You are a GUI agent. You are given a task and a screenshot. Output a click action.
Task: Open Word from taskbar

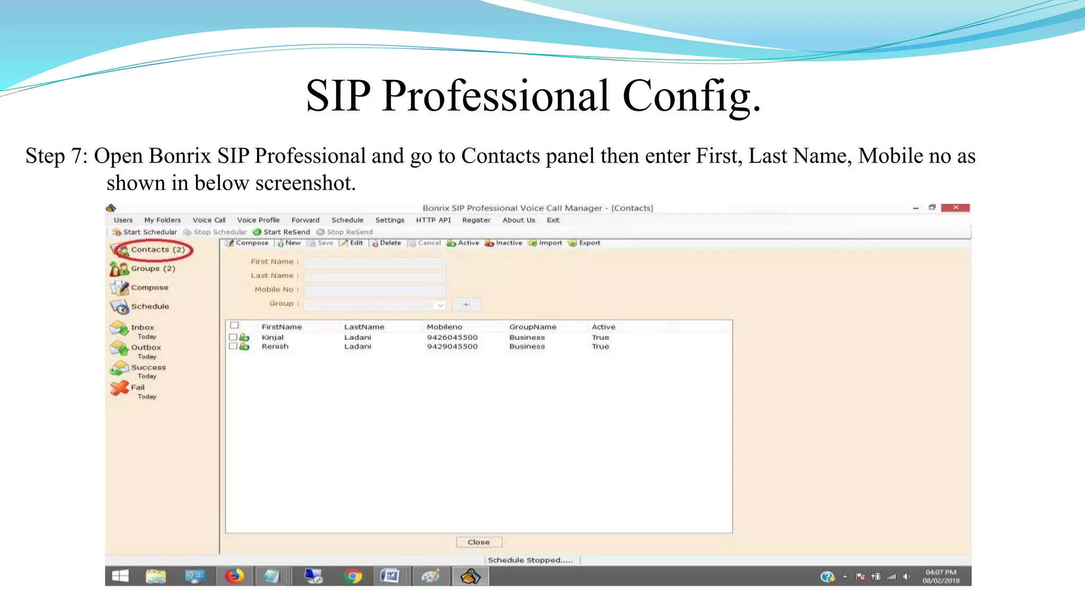point(390,576)
